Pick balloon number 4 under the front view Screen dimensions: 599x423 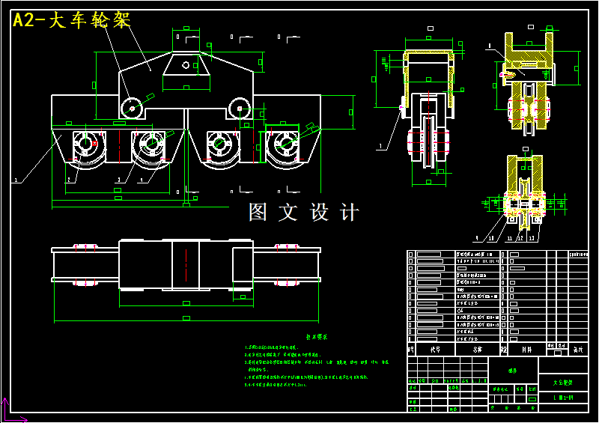(x=142, y=179)
